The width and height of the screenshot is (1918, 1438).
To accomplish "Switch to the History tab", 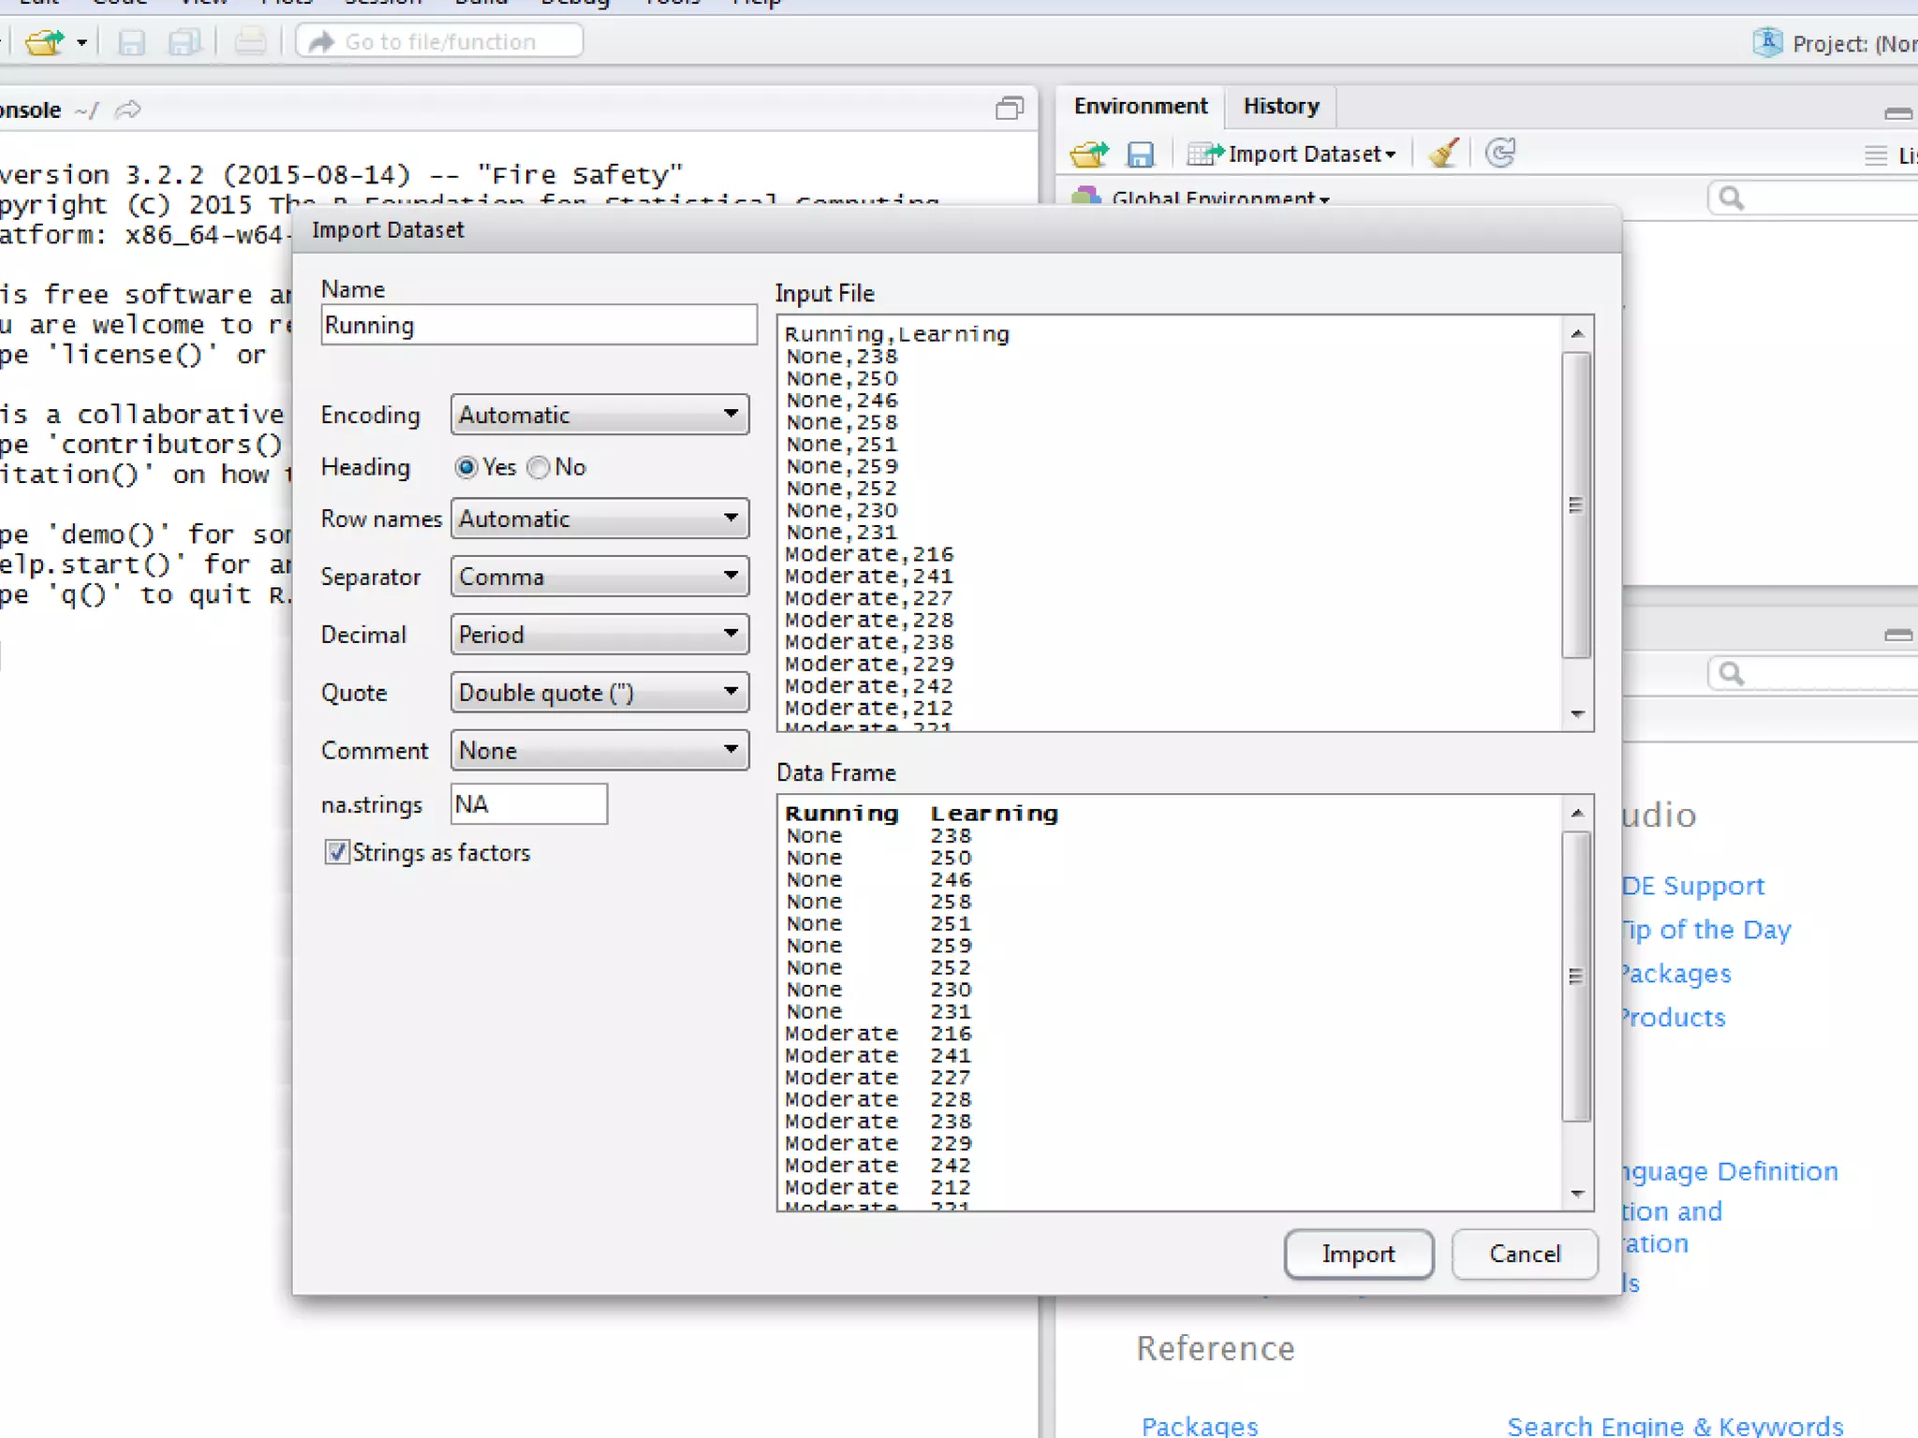I will point(1280,107).
